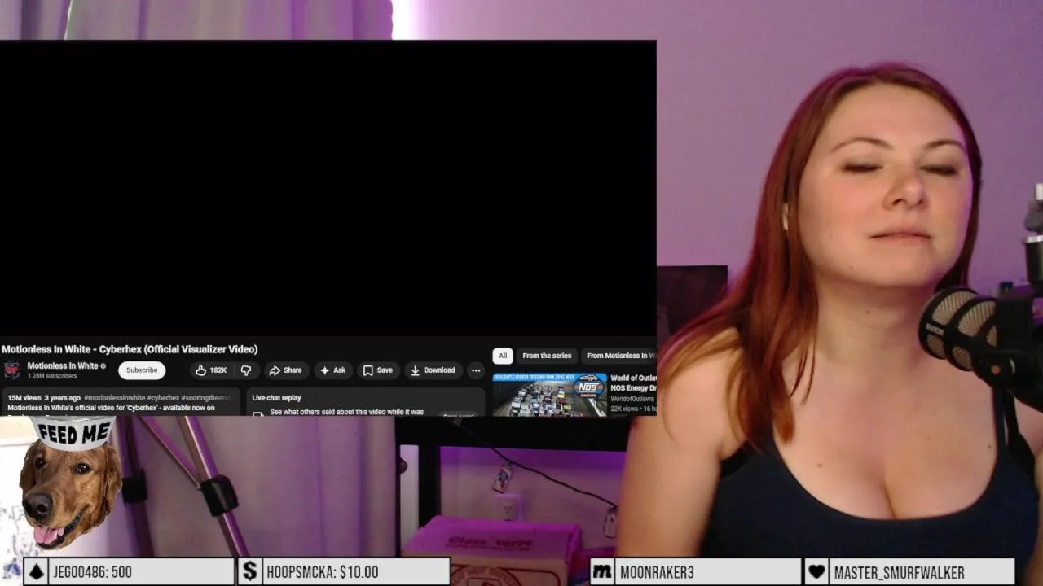Click the JEGO0486: 500 bits label

[x=92, y=572]
